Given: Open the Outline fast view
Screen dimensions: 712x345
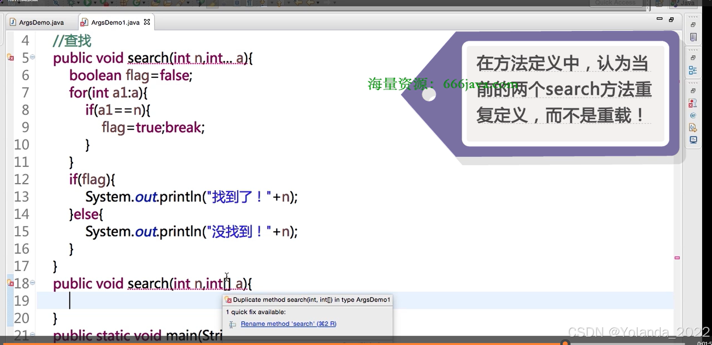Looking at the screenshot, I should (x=693, y=70).
